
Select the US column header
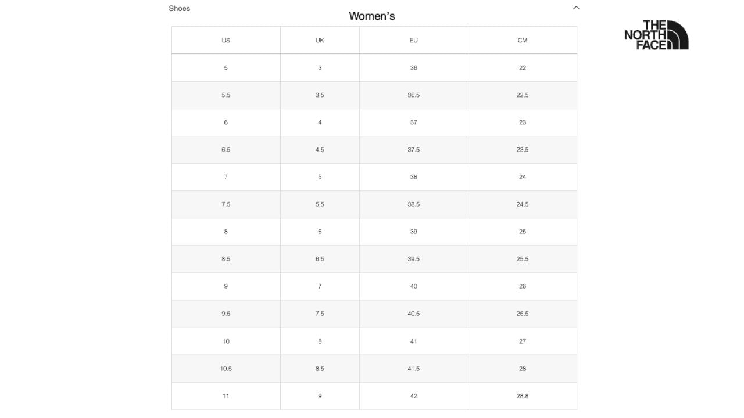(x=226, y=40)
